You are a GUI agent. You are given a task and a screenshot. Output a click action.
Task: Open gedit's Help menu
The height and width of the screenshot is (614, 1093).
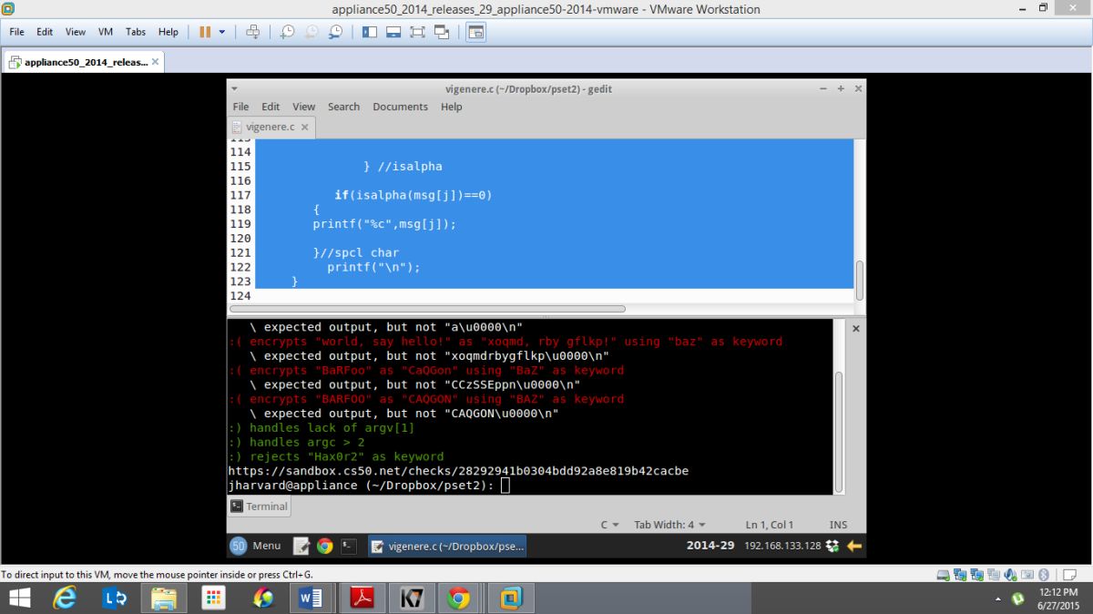pyautogui.click(x=452, y=107)
